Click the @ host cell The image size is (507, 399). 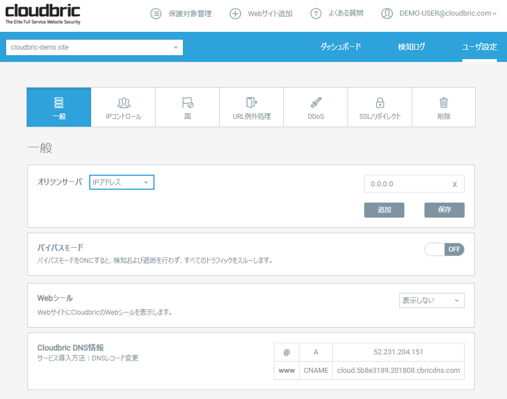pos(287,352)
